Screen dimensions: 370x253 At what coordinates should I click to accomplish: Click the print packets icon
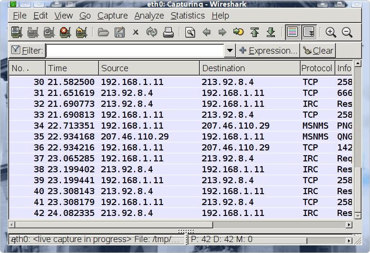tap(168, 32)
